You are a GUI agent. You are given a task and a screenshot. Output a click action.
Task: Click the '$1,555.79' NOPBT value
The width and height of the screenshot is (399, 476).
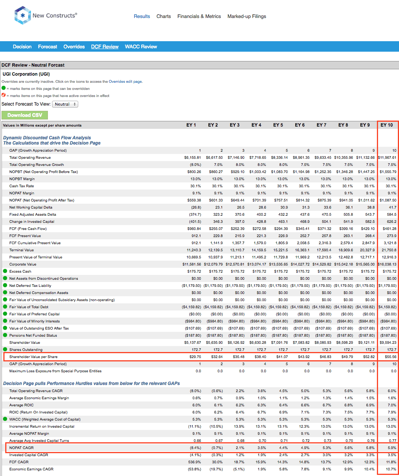coord(388,172)
